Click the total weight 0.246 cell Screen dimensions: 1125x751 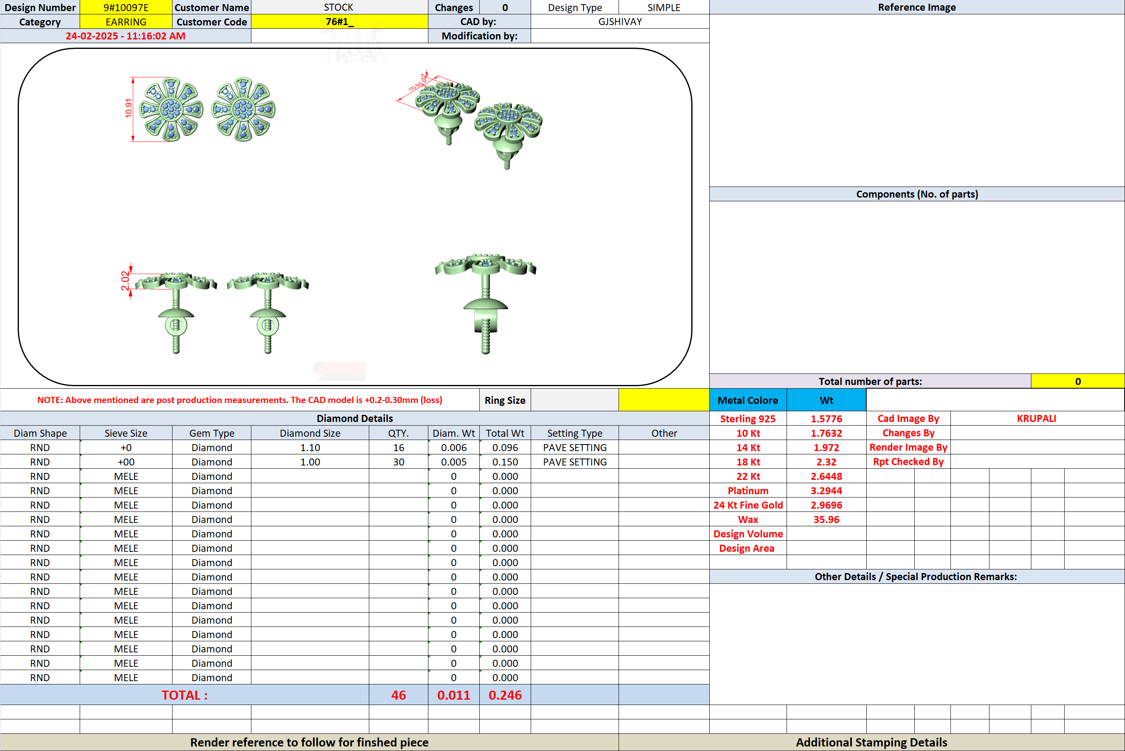pos(505,695)
